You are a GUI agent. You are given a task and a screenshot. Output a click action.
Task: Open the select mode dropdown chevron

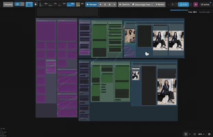point(190,134)
